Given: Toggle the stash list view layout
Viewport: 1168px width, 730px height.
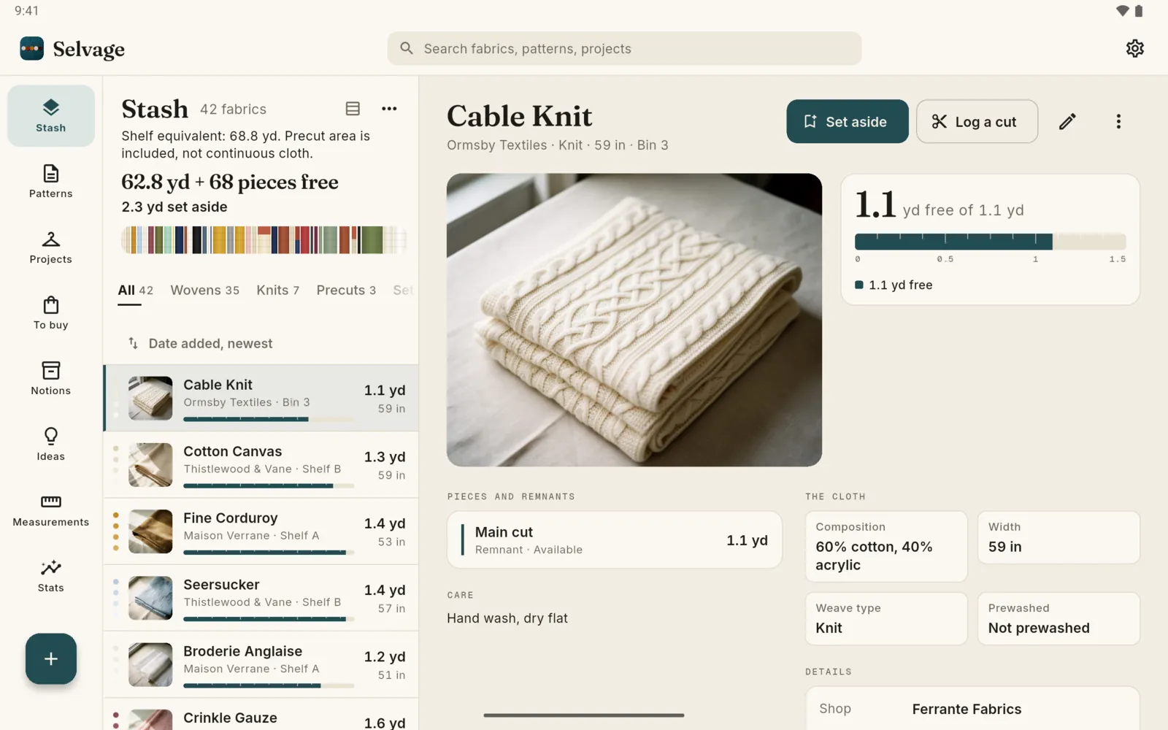Looking at the screenshot, I should pyautogui.click(x=353, y=109).
